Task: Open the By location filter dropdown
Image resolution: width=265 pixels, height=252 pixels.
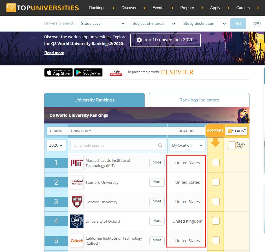Action: (x=187, y=145)
